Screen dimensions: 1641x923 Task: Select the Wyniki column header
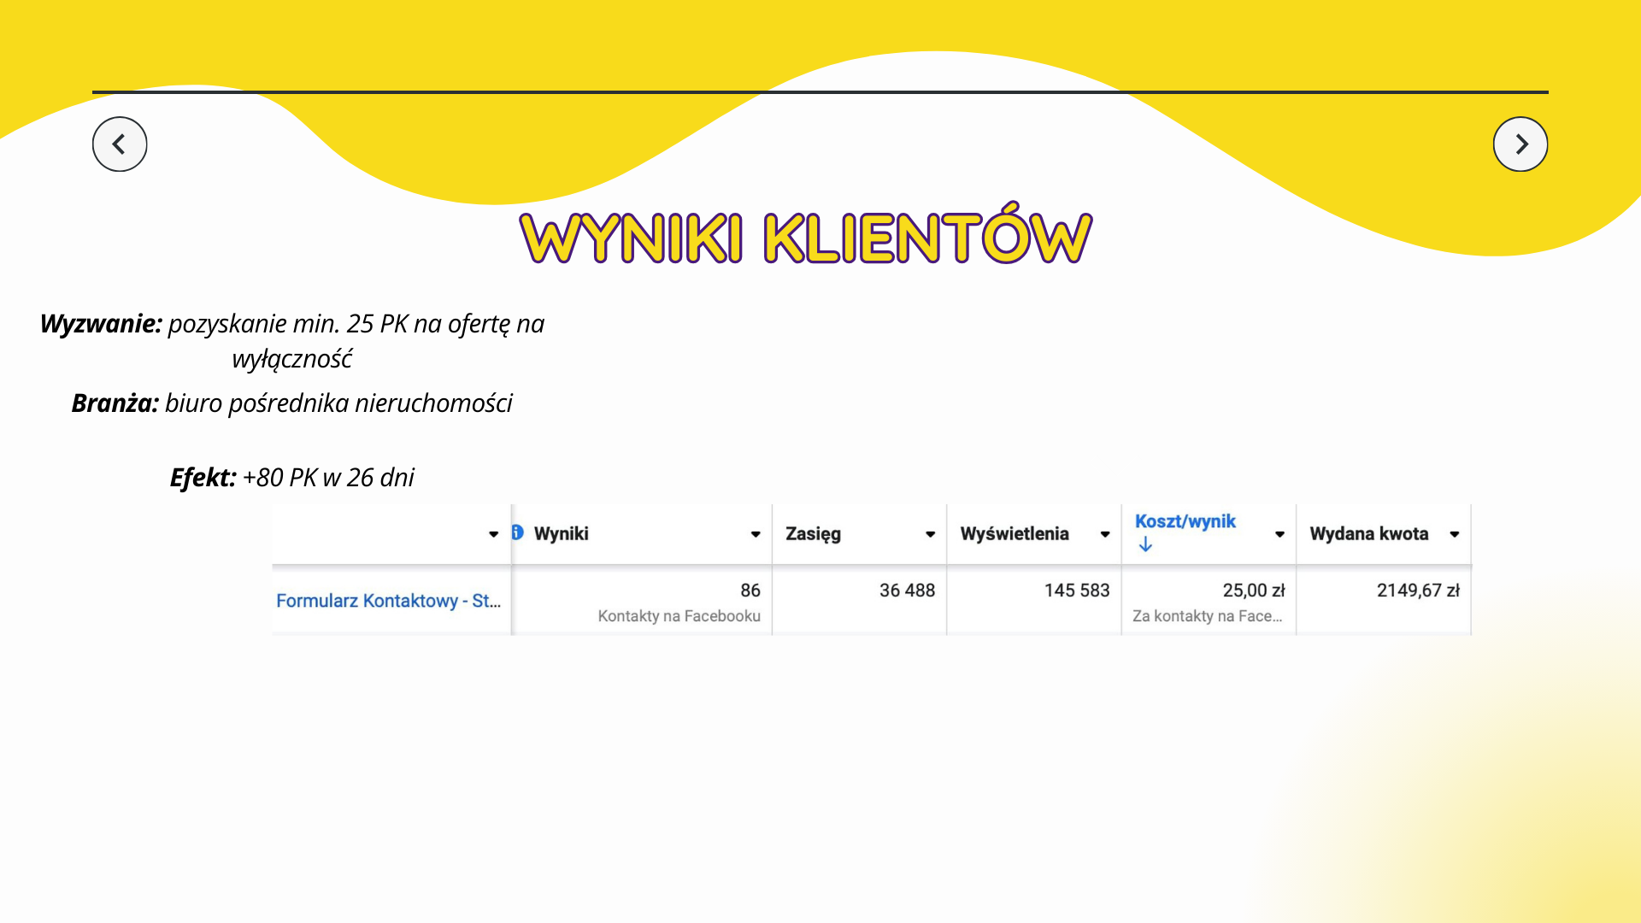tap(561, 533)
